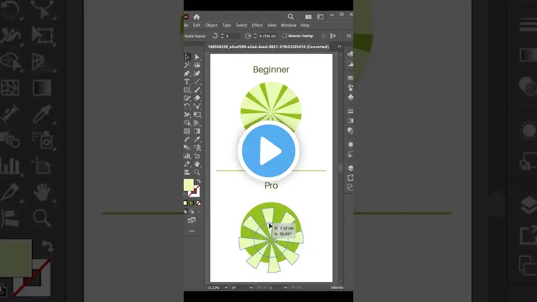The image size is (537, 302).
Task: Activate the Free Transform tool
Action: pos(197,115)
